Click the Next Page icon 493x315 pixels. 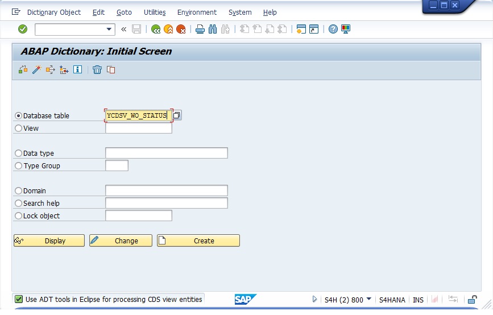[270, 29]
